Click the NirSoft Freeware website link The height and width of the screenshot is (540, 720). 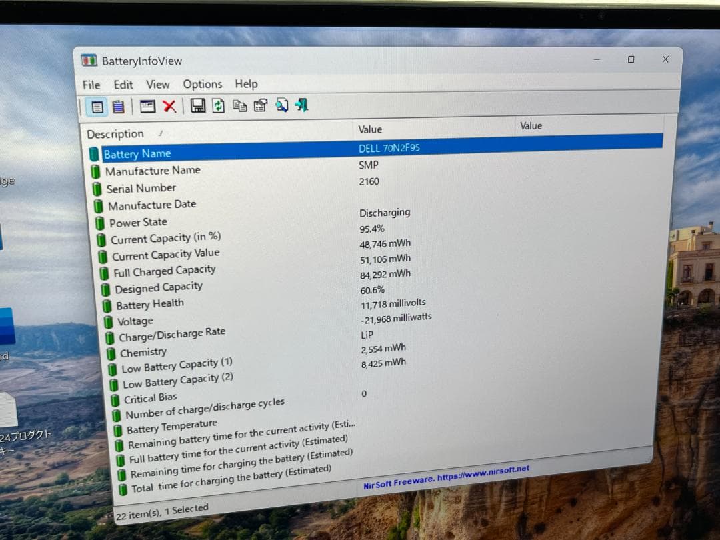coord(446,478)
